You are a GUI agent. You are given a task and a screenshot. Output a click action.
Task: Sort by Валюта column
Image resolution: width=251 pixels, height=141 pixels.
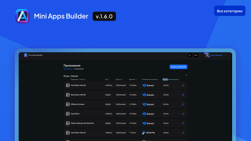click(x=133, y=79)
